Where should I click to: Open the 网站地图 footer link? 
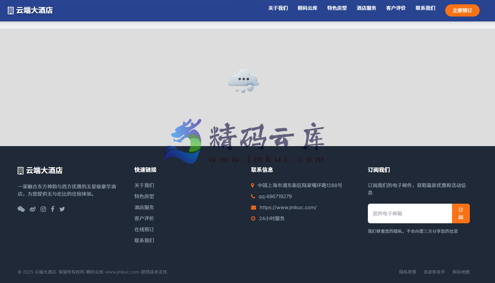pyautogui.click(x=461, y=272)
